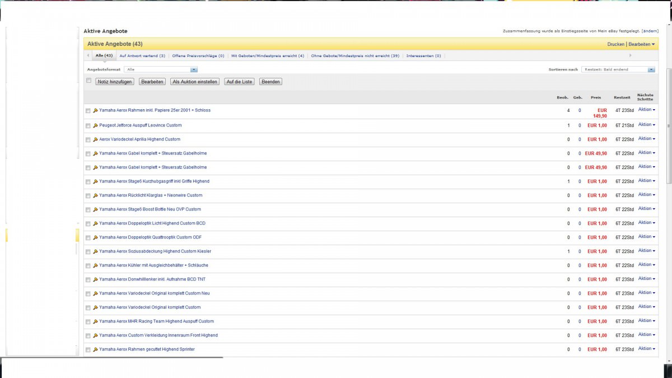Click the Drucken link
This screenshot has width=672, height=378.
(x=616, y=44)
